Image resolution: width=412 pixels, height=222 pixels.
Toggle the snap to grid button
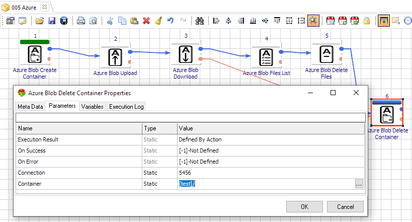313,21
